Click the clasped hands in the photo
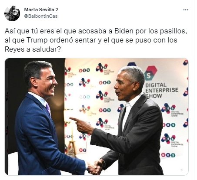 tap(95, 167)
